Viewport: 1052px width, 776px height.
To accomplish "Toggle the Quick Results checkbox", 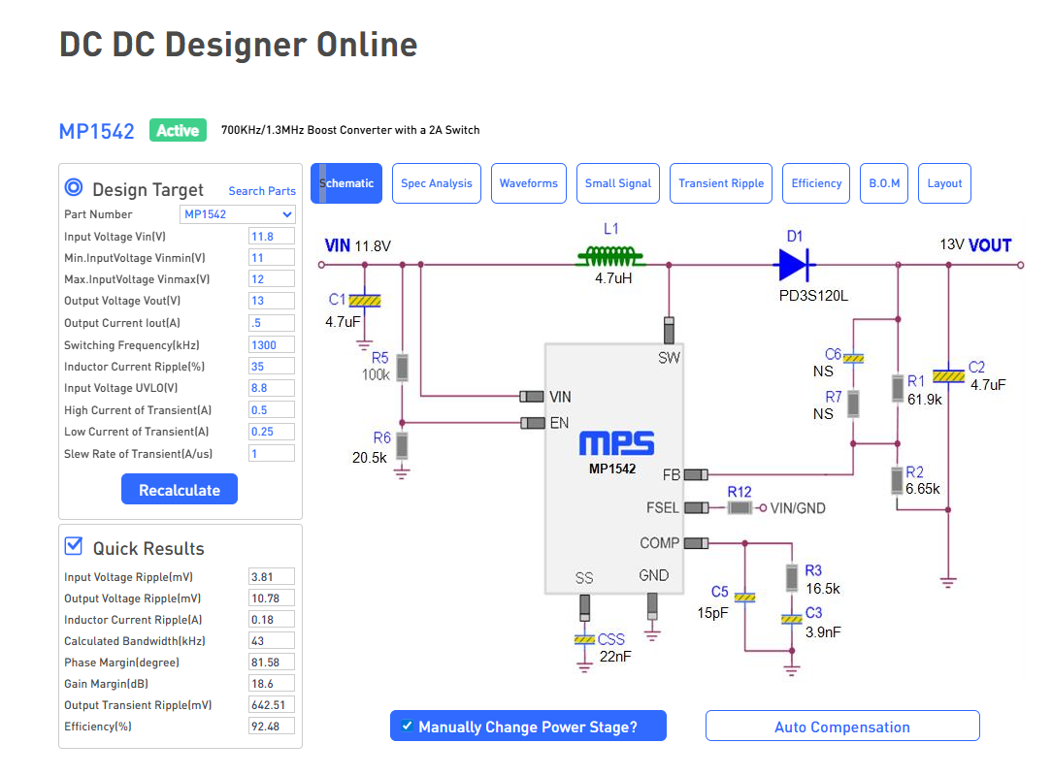I will (74, 546).
